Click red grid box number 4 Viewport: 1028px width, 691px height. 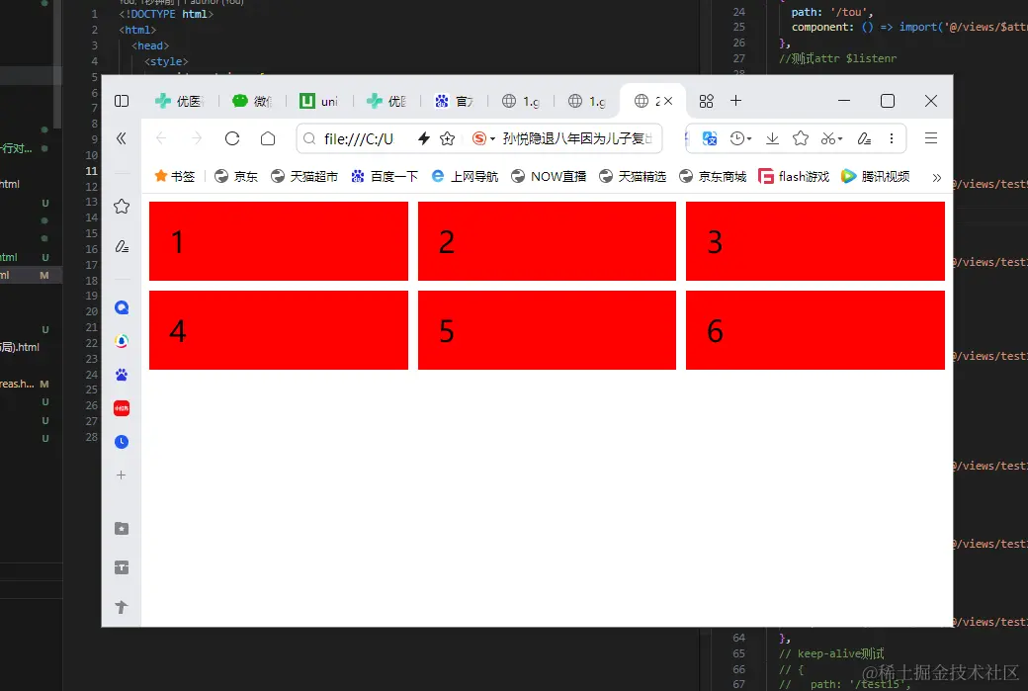click(279, 330)
